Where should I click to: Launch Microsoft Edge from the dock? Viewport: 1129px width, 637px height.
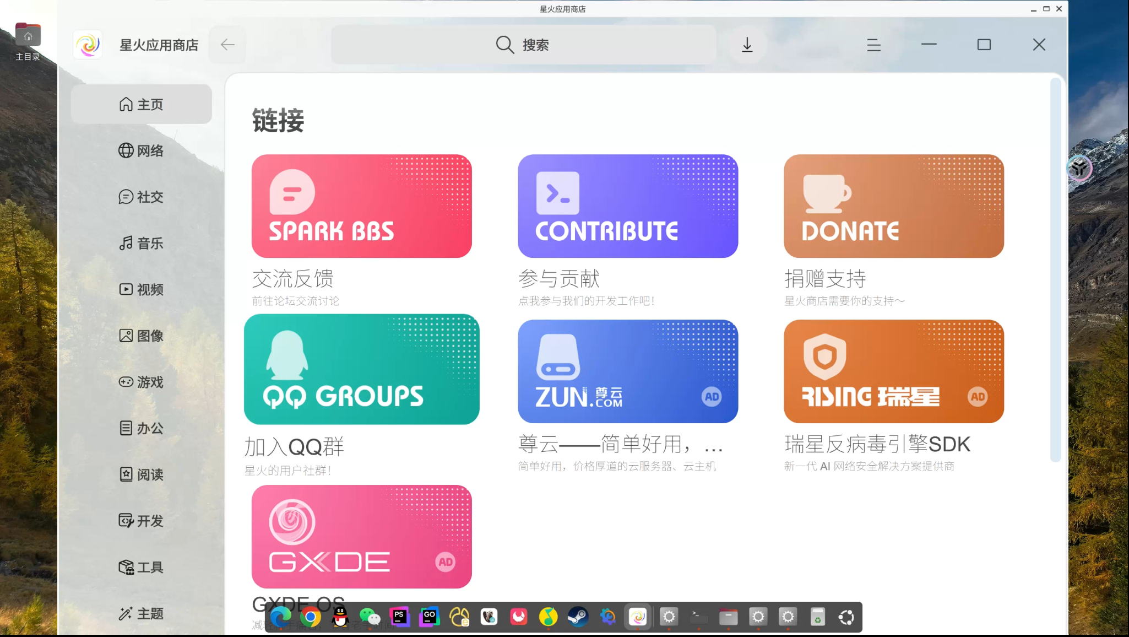pyautogui.click(x=281, y=617)
